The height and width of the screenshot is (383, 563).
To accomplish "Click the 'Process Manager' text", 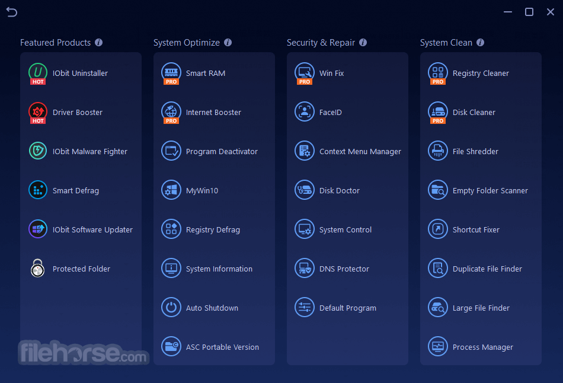I will 482,347.
